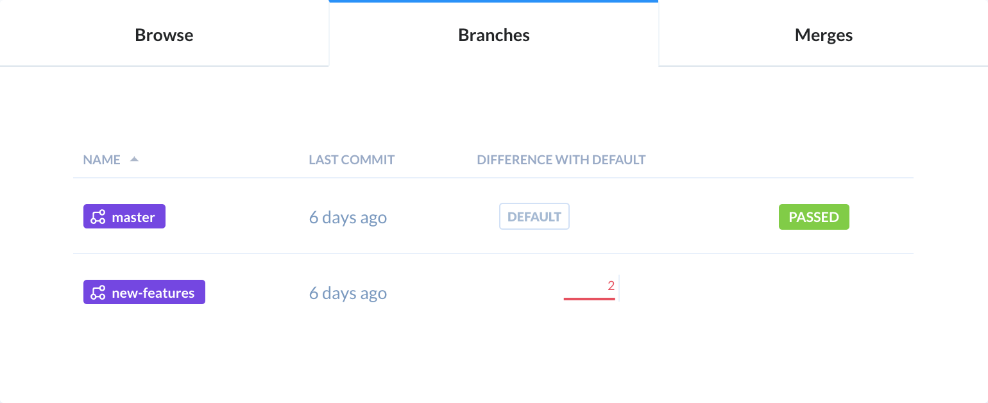
Task: Sort by LAST COMMIT column header
Action: click(x=352, y=160)
